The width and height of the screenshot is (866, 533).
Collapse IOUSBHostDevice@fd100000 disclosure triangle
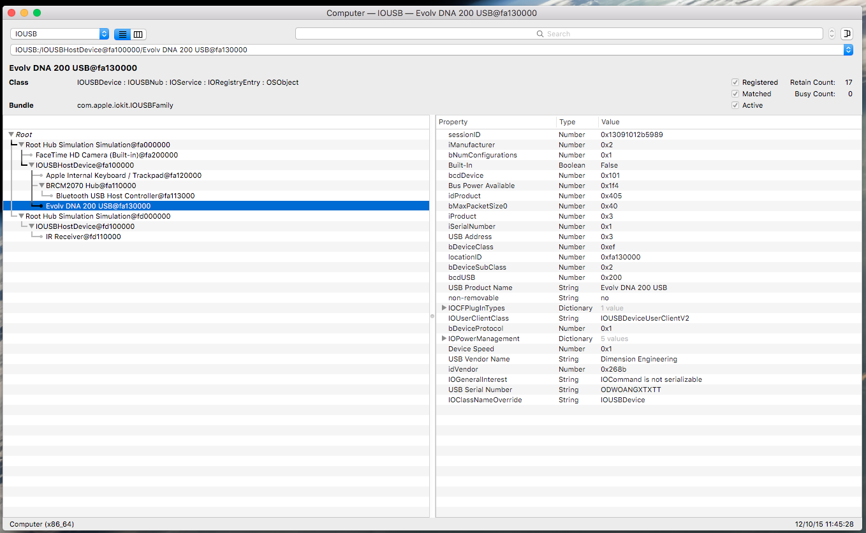(31, 226)
